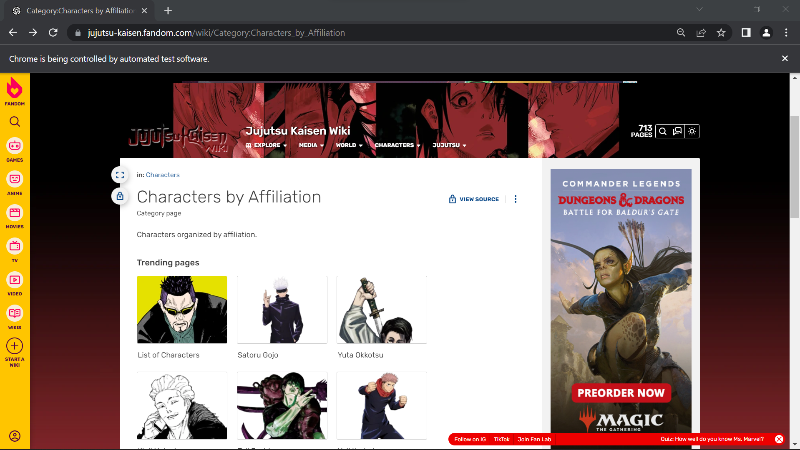Open the Fandom home logo
The image size is (800, 450).
15,91
